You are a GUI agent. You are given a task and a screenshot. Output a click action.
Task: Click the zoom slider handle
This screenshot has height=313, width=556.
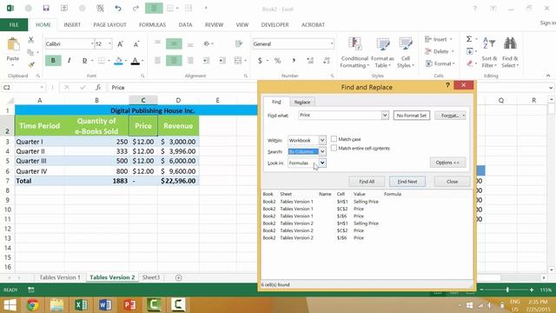pyautogui.click(x=507, y=290)
